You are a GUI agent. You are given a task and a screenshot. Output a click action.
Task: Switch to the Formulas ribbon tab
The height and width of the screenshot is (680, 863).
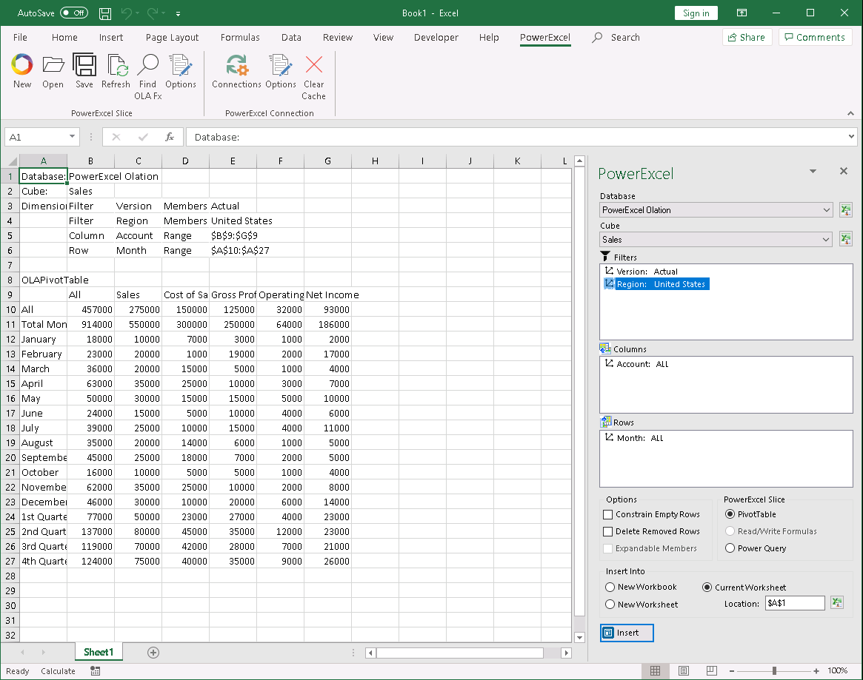click(240, 38)
